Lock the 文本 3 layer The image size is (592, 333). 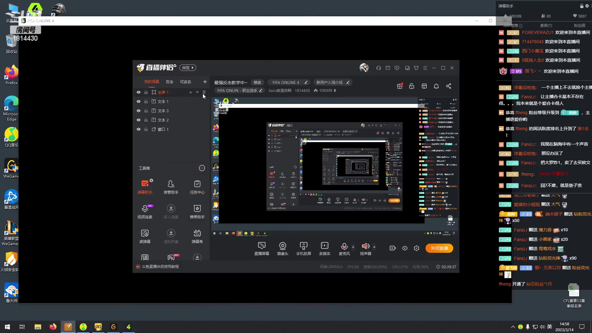click(x=146, y=111)
